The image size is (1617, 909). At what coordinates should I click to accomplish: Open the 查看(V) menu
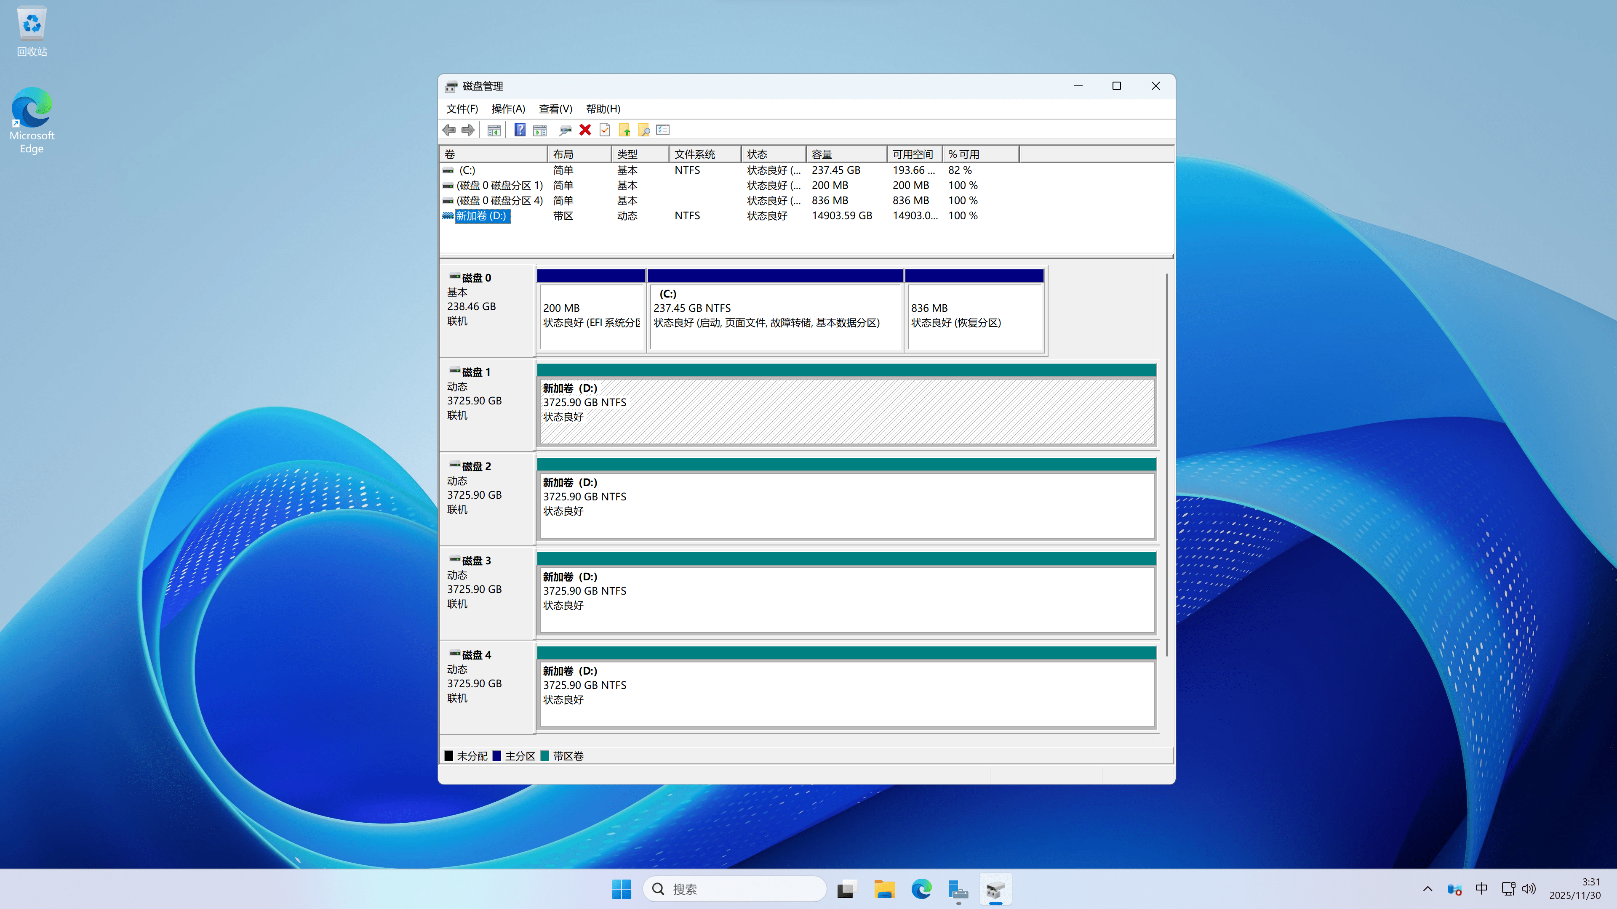pos(555,109)
